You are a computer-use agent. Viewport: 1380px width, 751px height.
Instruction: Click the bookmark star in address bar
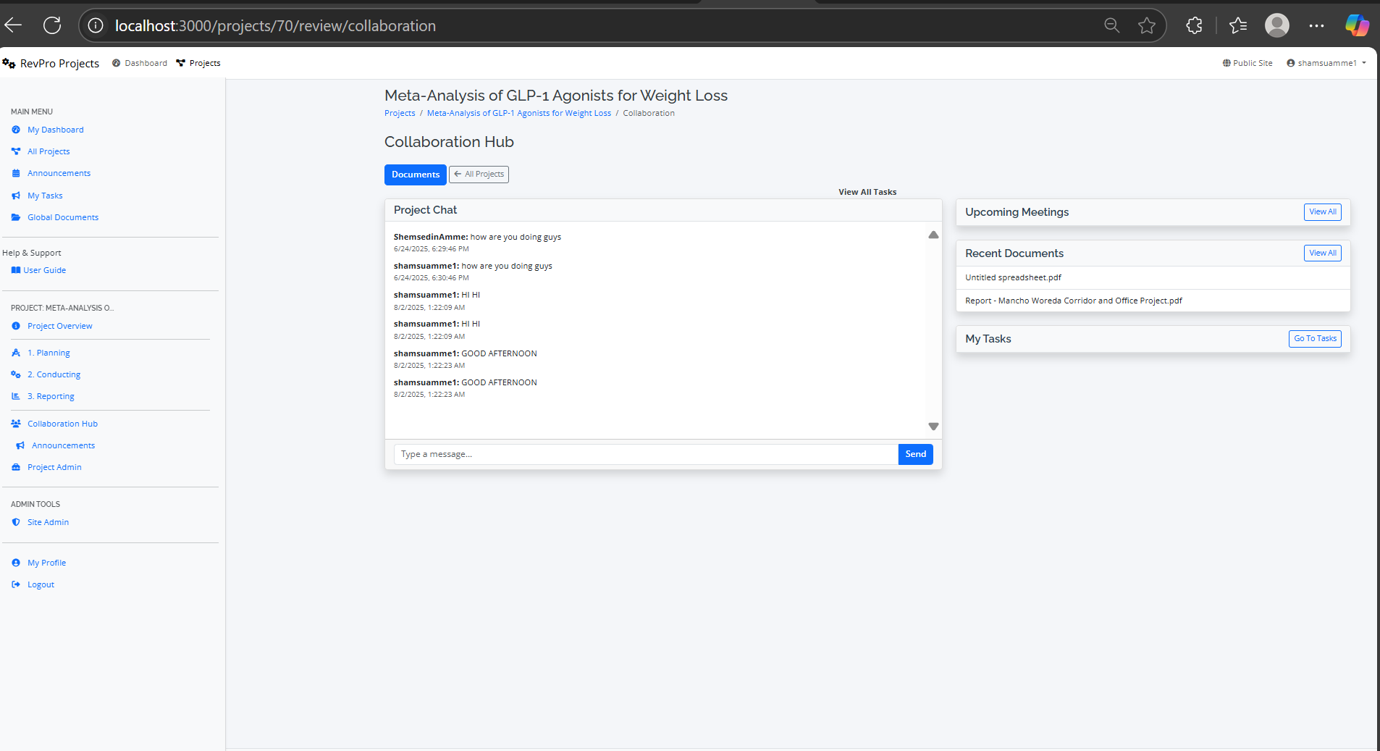tap(1146, 26)
